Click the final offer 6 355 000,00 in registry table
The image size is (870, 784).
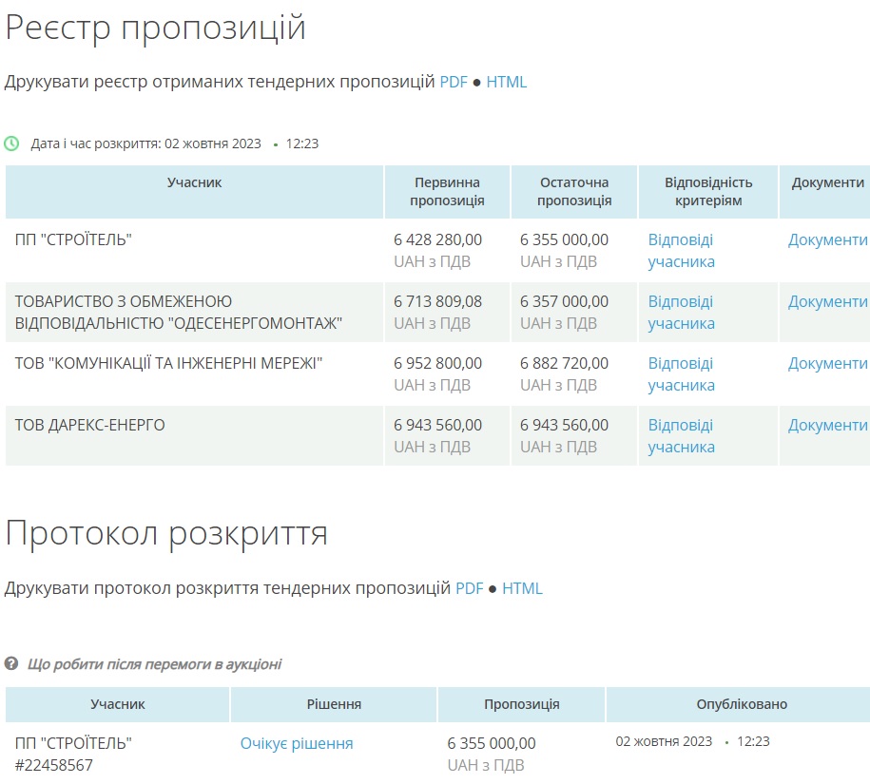(x=564, y=239)
